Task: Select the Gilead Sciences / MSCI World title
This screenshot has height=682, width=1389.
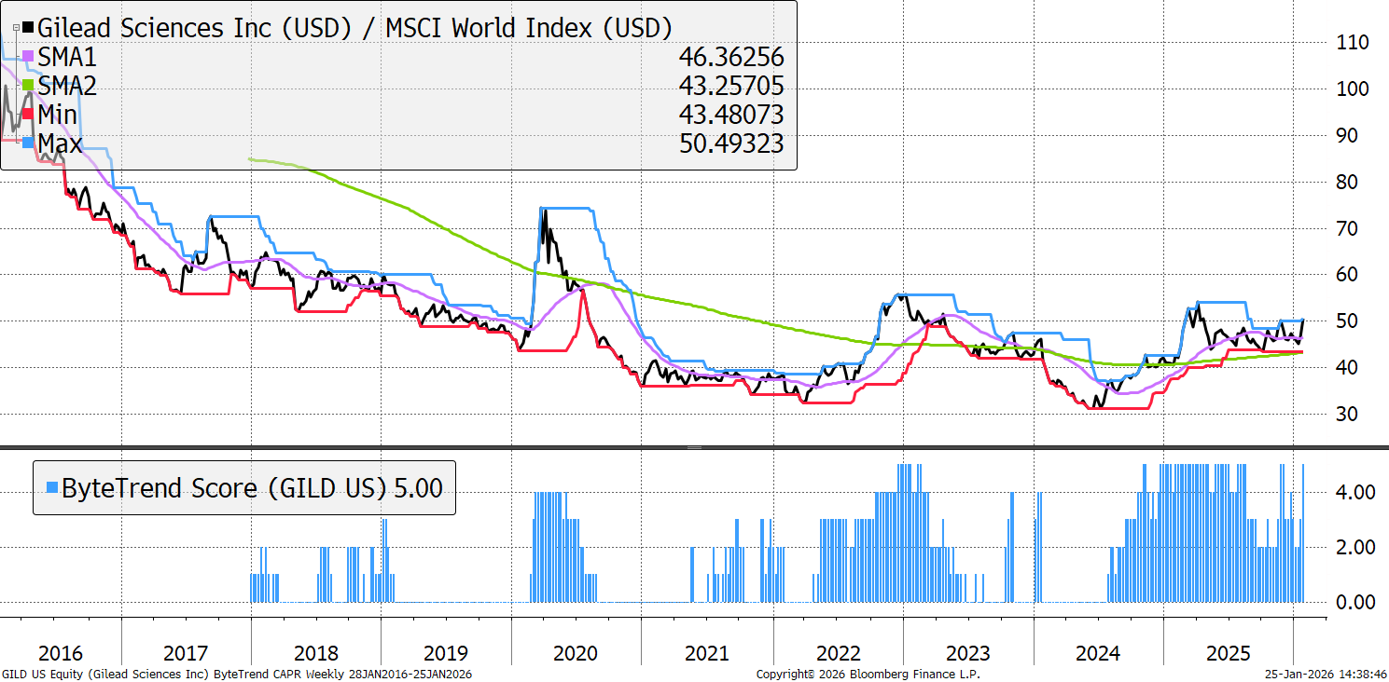Action: 354,28
